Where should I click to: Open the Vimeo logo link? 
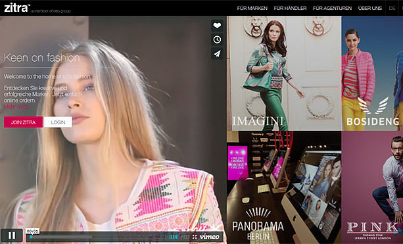pos(210,237)
